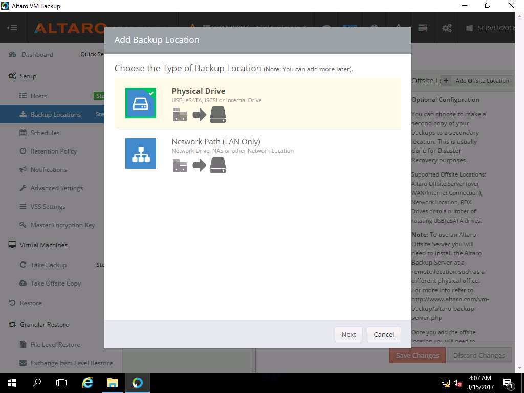Open the Virtual Machines section

[x=43, y=245]
